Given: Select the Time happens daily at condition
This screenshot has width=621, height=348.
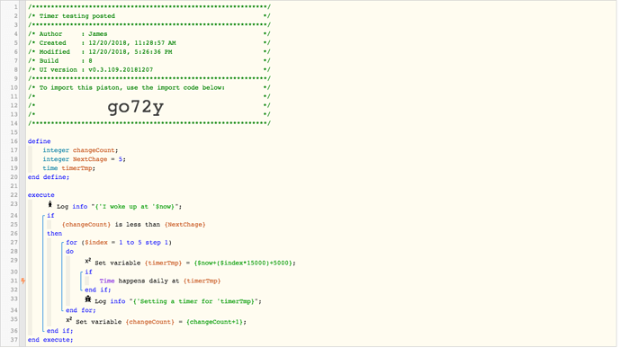Looking at the screenshot, I should coord(160,281).
